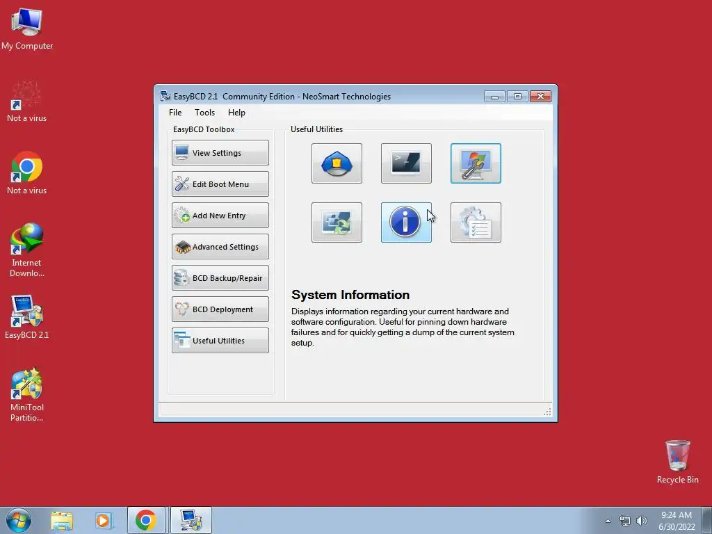Click the 'EasyBCD Toolbox' group label
The height and width of the screenshot is (534, 712).
click(204, 129)
